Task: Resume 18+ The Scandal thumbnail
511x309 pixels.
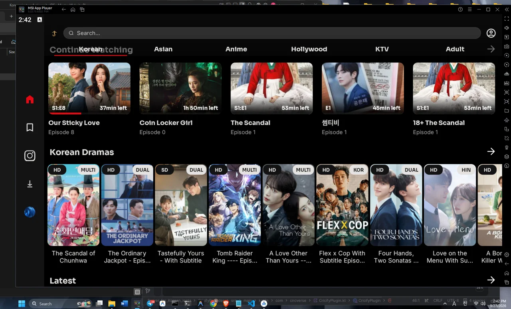Action: 454,88
